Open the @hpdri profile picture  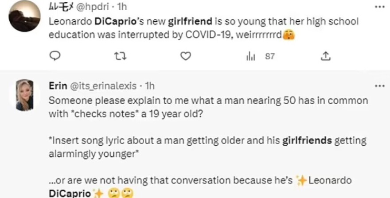[x=24, y=16]
